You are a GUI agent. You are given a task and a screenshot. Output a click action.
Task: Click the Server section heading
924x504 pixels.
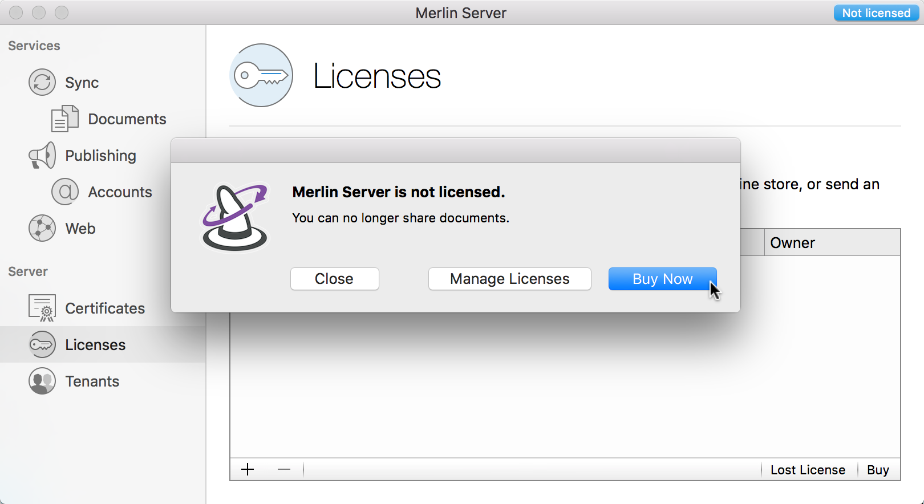(28, 271)
